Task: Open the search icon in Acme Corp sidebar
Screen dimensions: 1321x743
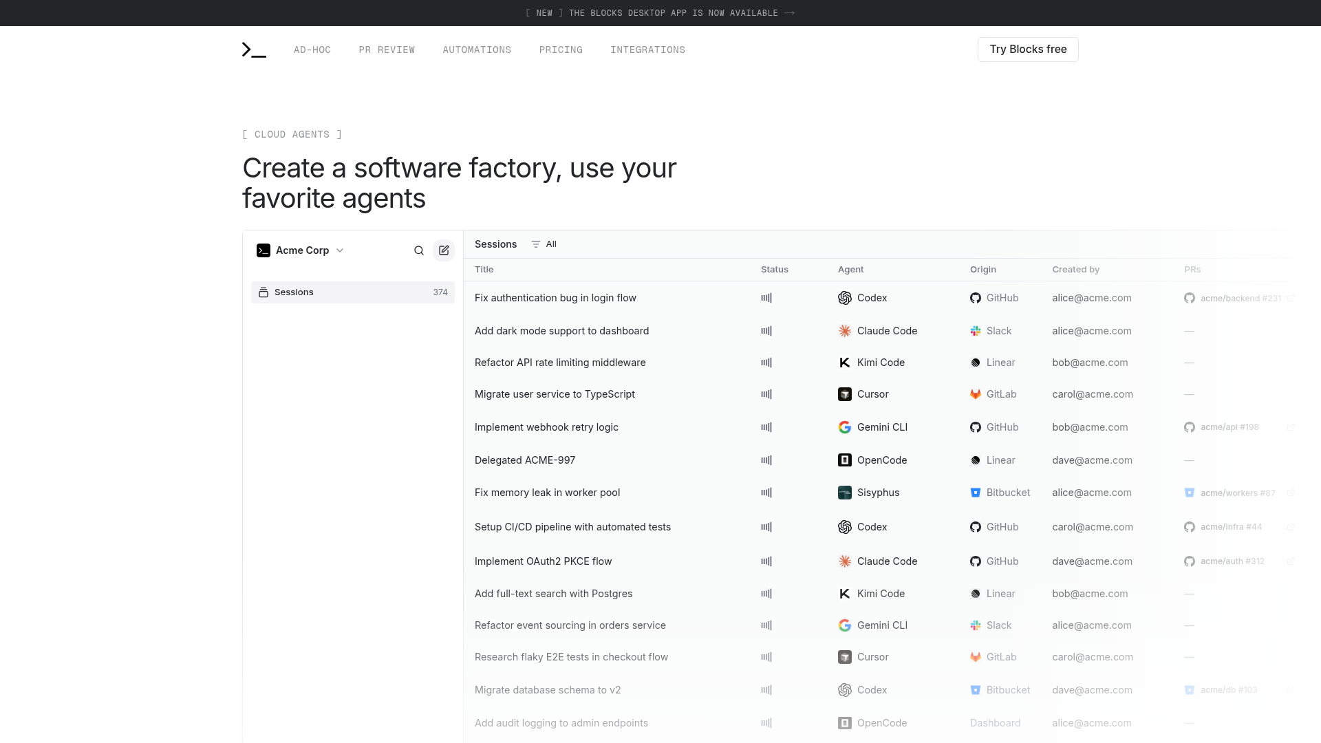Action: [419, 250]
